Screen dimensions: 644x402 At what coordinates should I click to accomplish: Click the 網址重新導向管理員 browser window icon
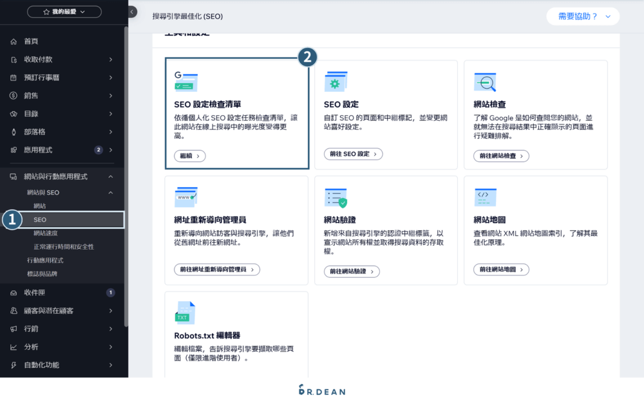click(185, 197)
